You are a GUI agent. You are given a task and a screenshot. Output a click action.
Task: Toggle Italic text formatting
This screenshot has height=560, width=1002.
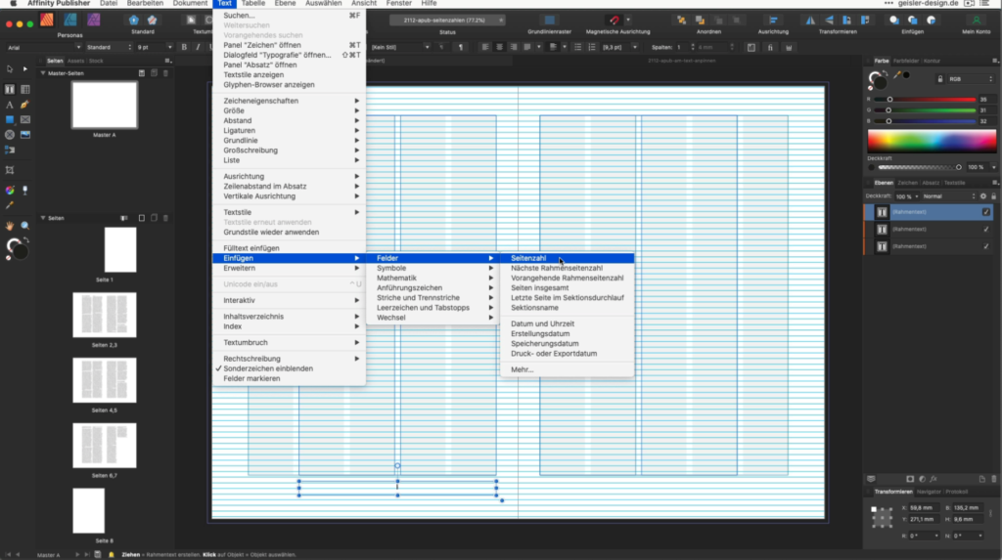tap(198, 47)
